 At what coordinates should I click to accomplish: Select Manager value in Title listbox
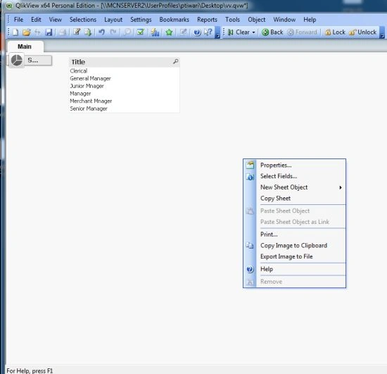tap(124, 94)
